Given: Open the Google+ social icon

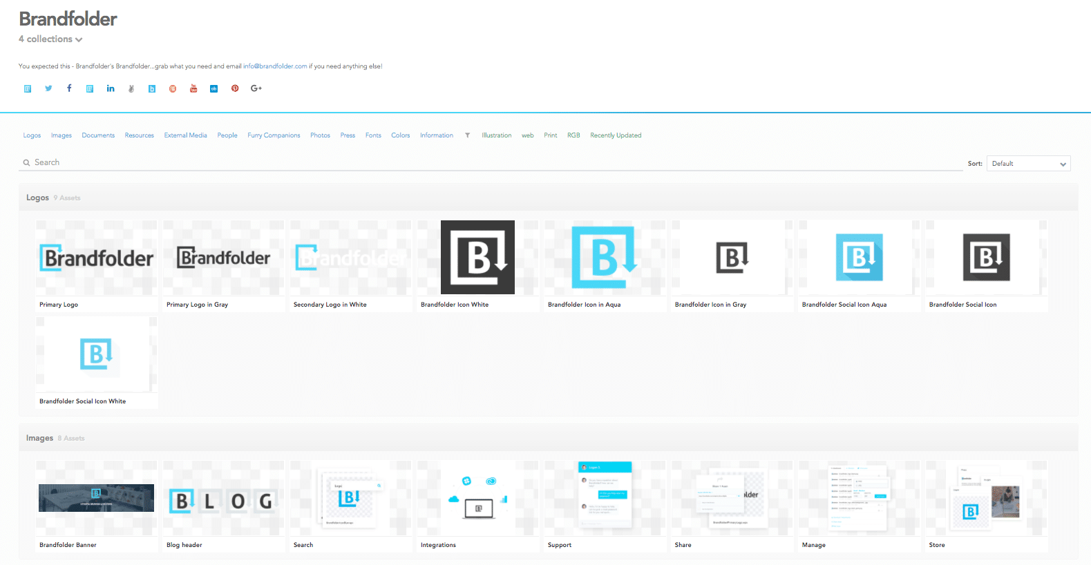Looking at the screenshot, I should click(x=256, y=88).
